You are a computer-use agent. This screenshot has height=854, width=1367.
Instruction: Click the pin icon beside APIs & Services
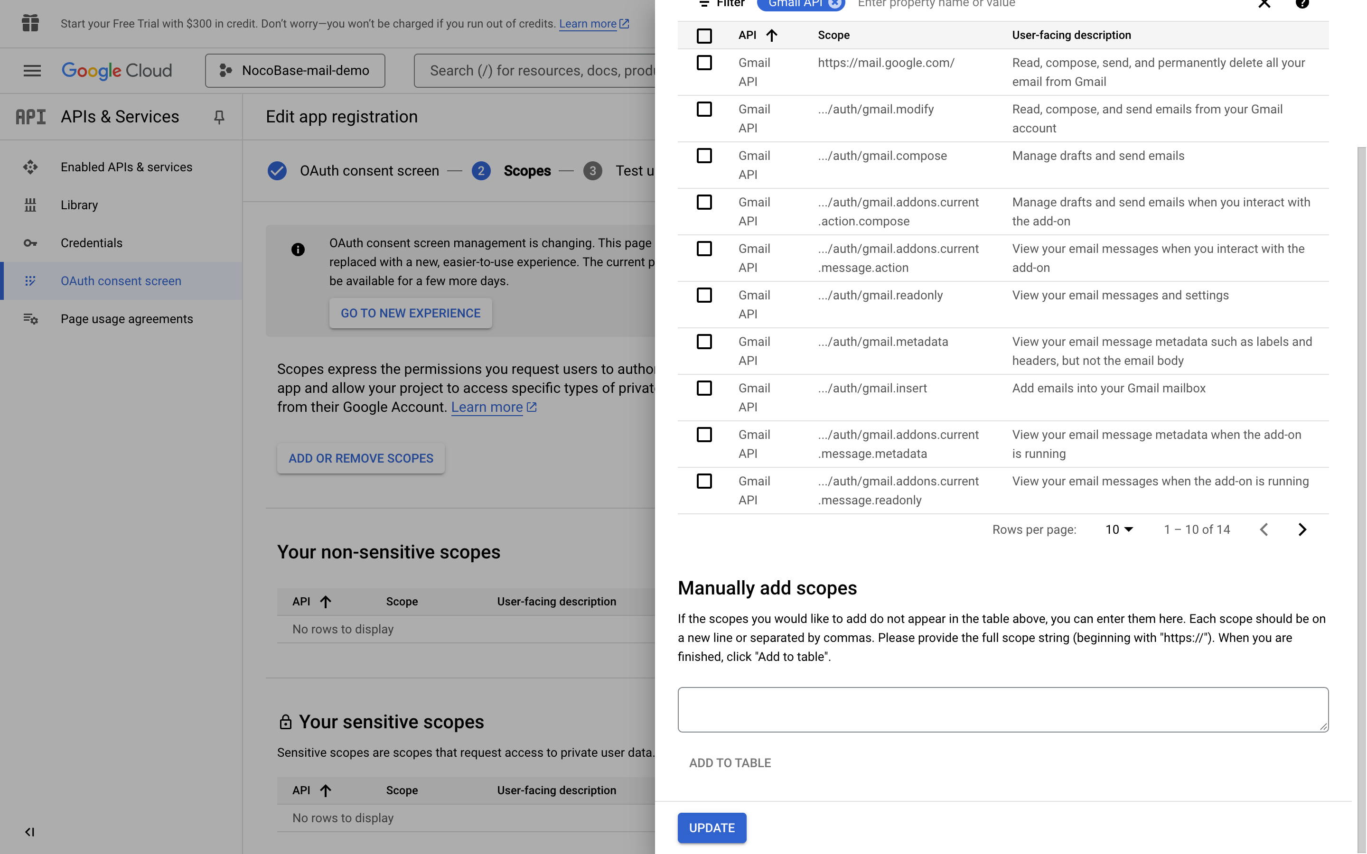219,117
